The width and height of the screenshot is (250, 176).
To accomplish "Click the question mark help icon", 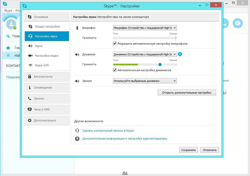I will coord(77,139).
